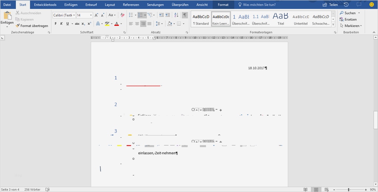Toggle underline (U) formatting

tap(68, 24)
